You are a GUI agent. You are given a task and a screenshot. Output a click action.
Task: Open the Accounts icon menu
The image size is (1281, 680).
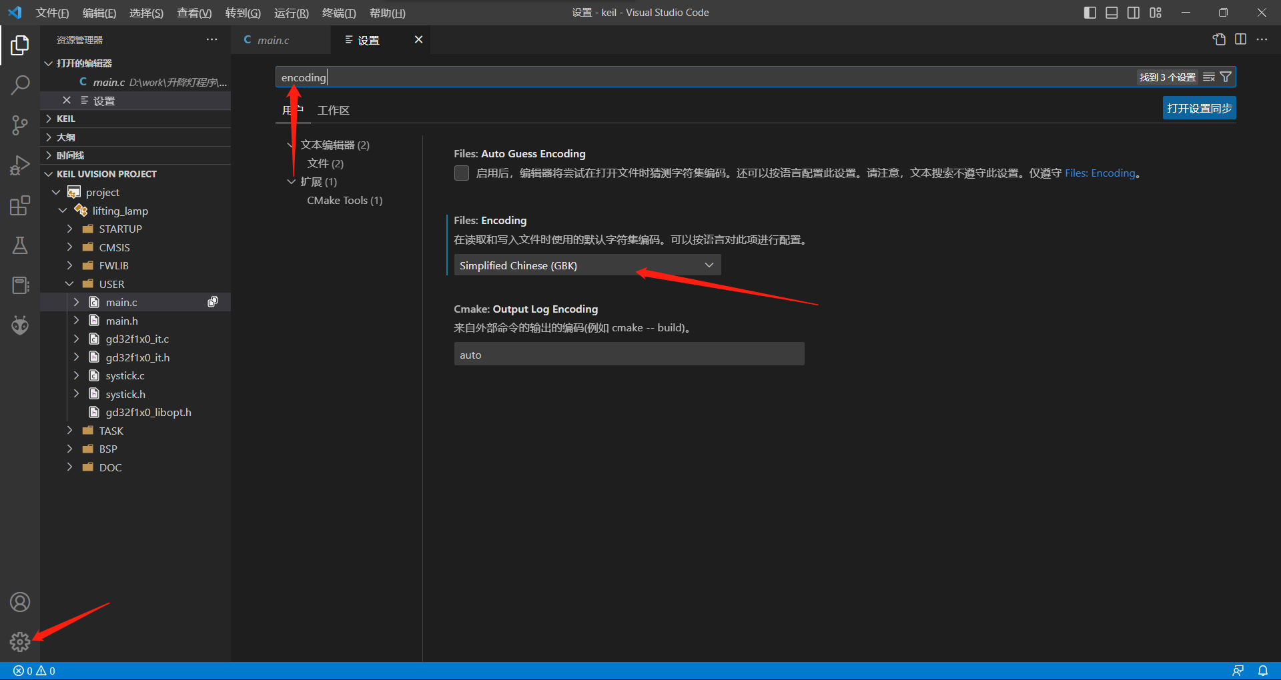click(x=20, y=602)
